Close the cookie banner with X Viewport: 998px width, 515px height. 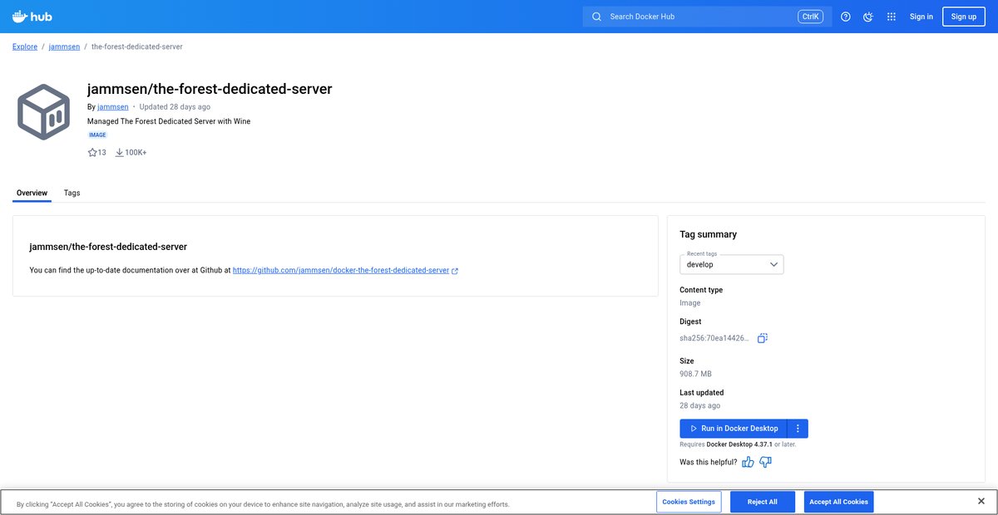981,502
